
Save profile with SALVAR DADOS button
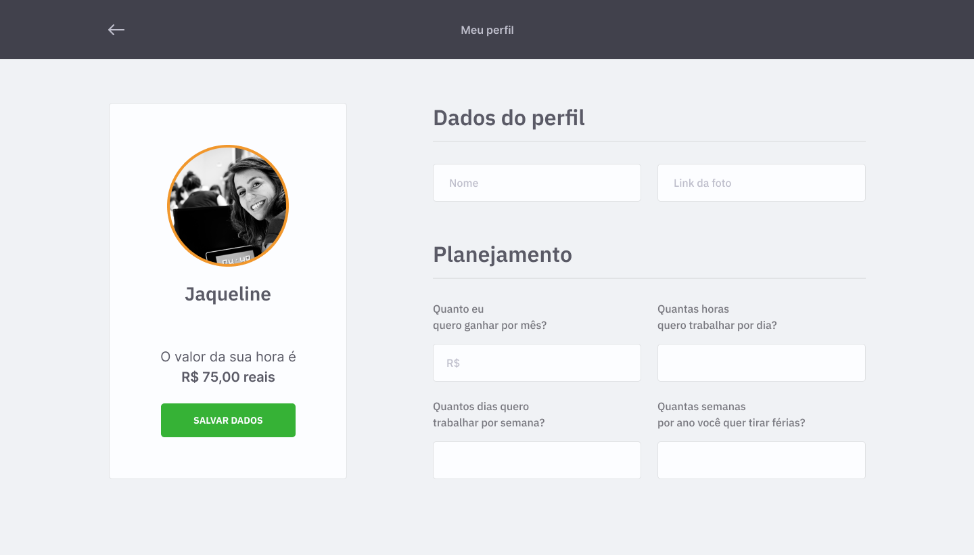point(228,420)
